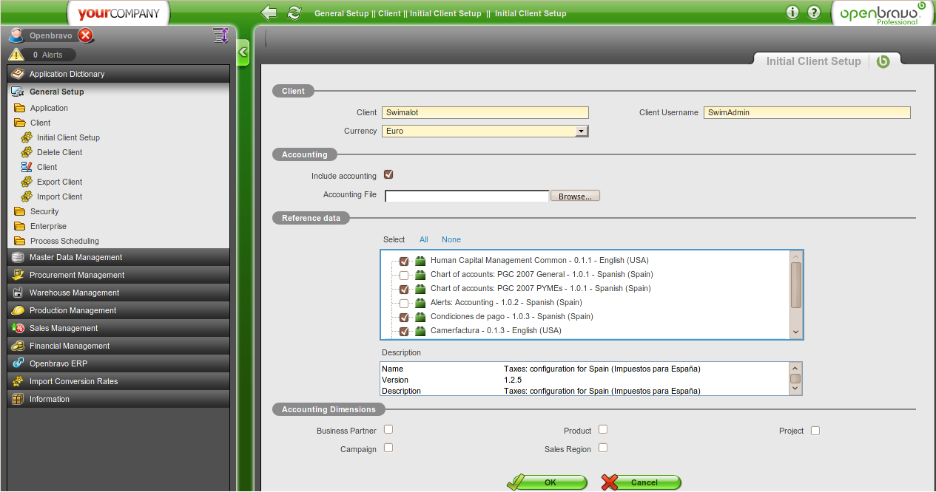Click the Client Username input field

[807, 113]
